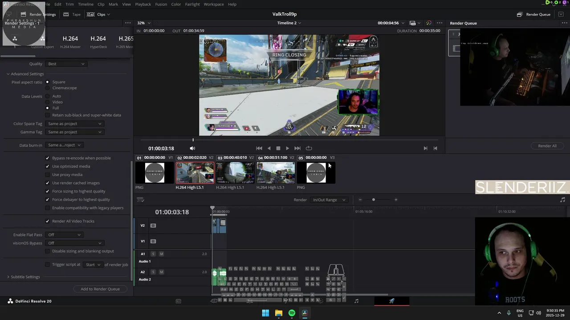Select Video data levels
The image size is (570, 320).
pos(48,102)
